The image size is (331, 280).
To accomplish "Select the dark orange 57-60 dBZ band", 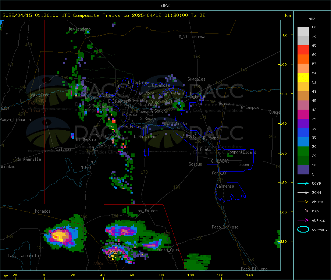I will (x=303, y=59).
